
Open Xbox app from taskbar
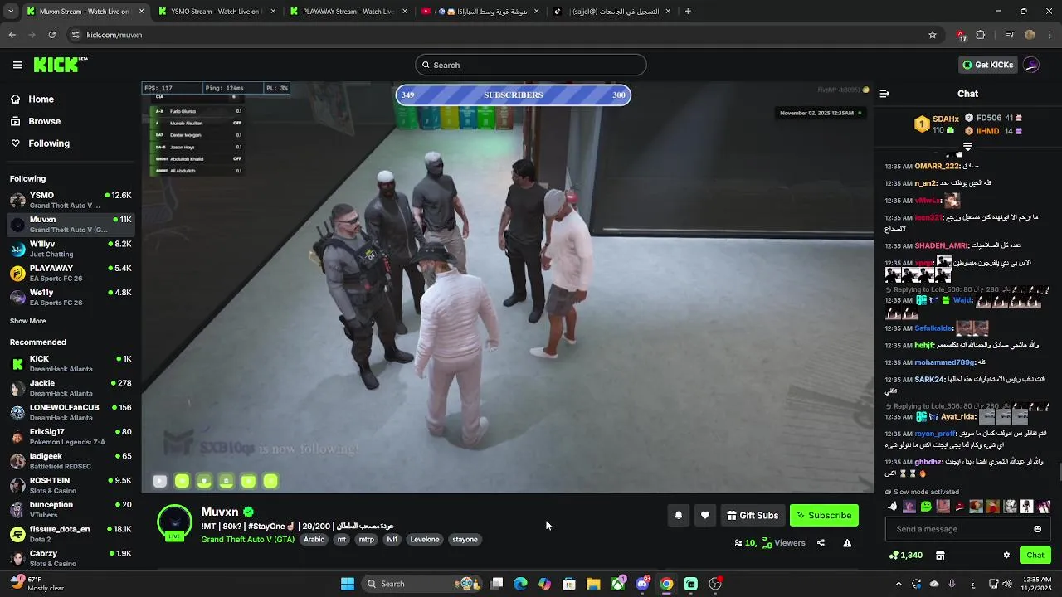click(x=618, y=584)
